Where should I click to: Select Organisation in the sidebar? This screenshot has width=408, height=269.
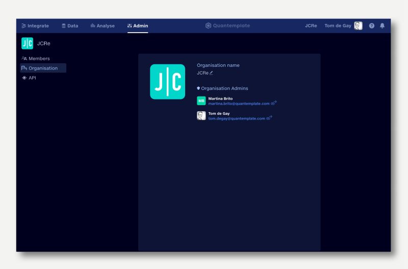[x=43, y=68]
